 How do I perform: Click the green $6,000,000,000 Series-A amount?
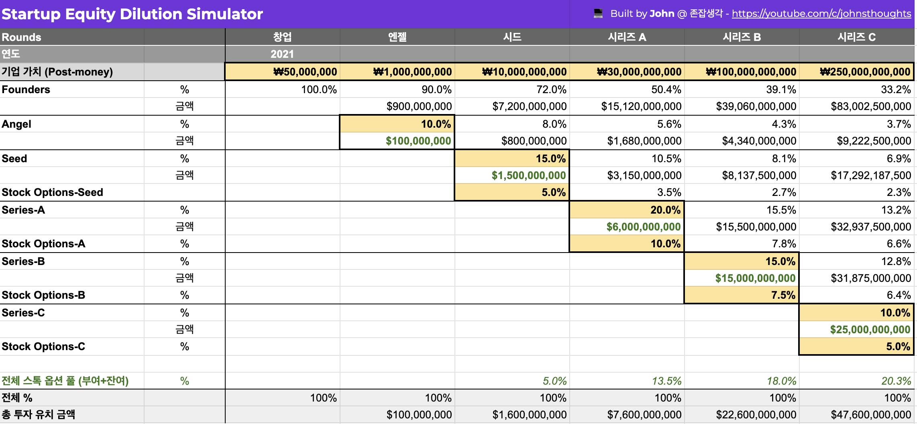pyautogui.click(x=643, y=227)
